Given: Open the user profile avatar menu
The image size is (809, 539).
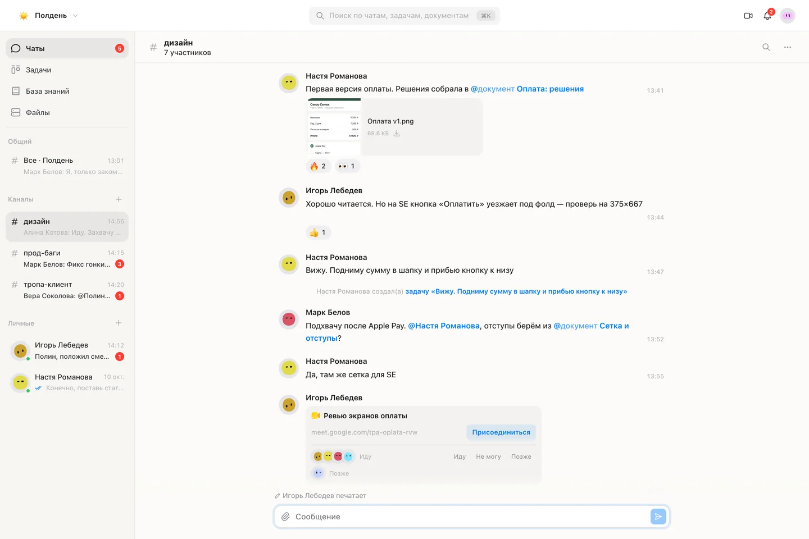Looking at the screenshot, I should point(788,16).
